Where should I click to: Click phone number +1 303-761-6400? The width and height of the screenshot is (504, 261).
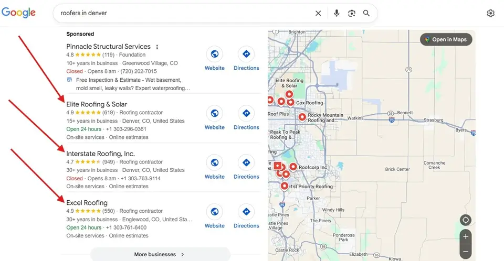[x=126, y=227]
